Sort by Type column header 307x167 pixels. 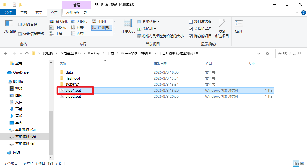coord(225,64)
